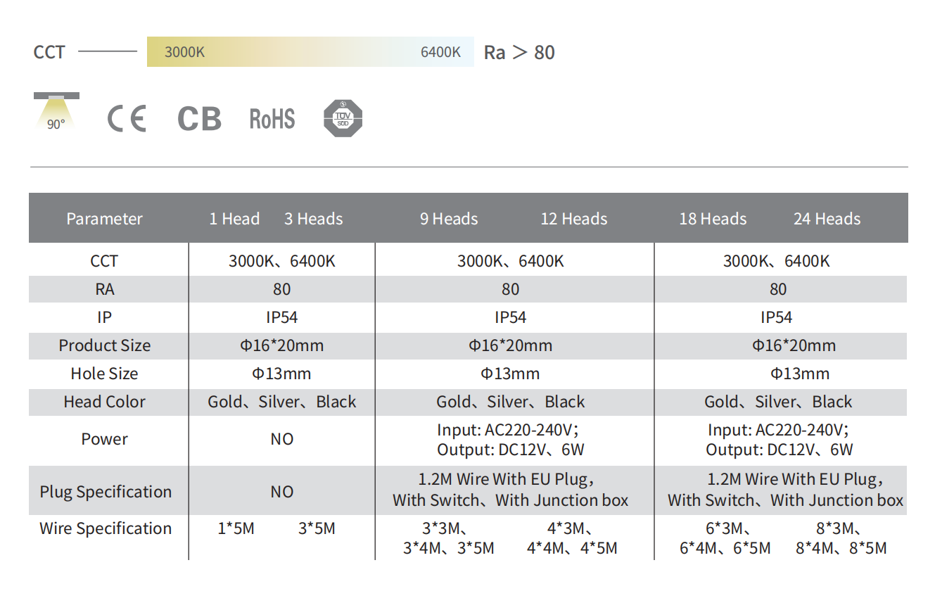The width and height of the screenshot is (935, 610).
Task: Click the 6400K end of CCT gradient
Action: click(x=440, y=52)
